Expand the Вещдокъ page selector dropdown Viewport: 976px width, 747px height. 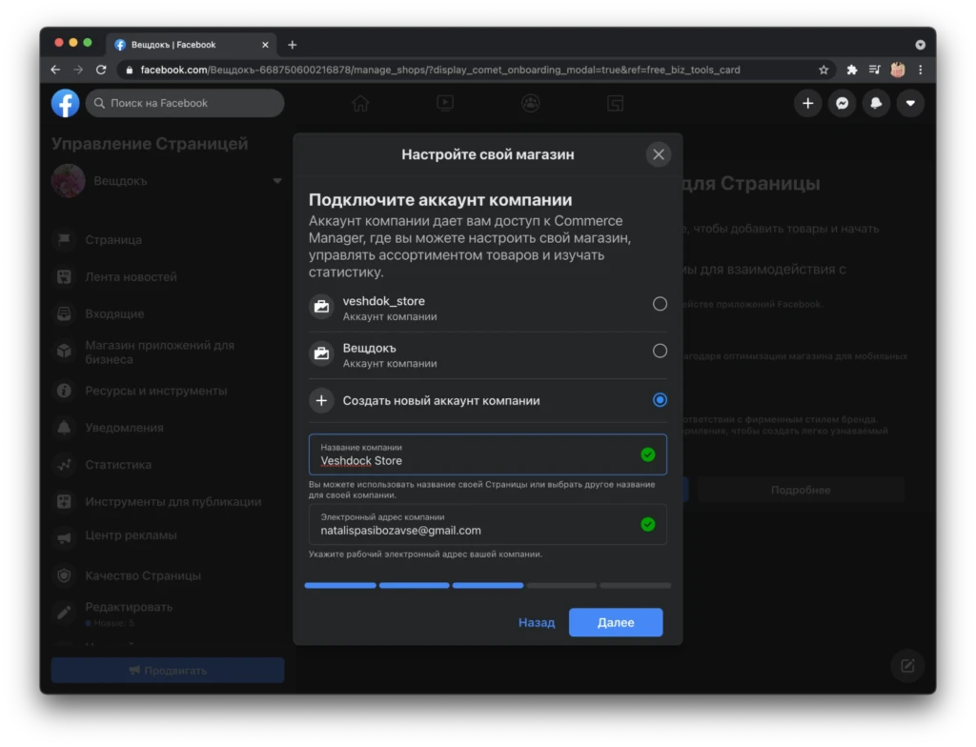277,181
